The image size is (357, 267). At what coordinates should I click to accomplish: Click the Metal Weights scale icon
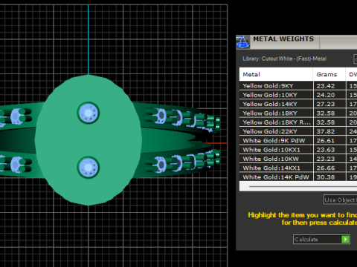[x=242, y=42]
